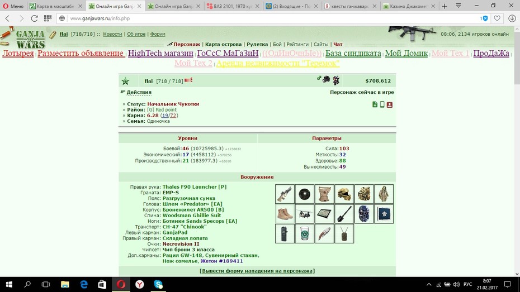Open Windows Start menu
This screenshot has height=292, width=520.
click(9, 284)
